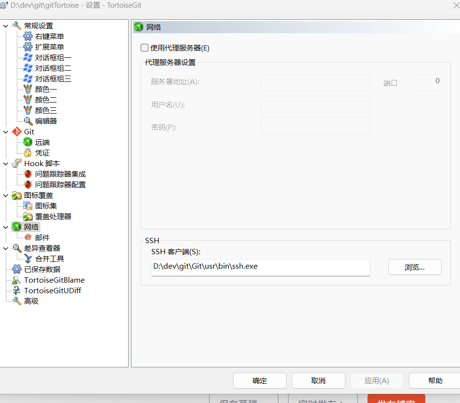Collapse the 常规设置 tree node
The image size is (460, 403).
pos(6,26)
